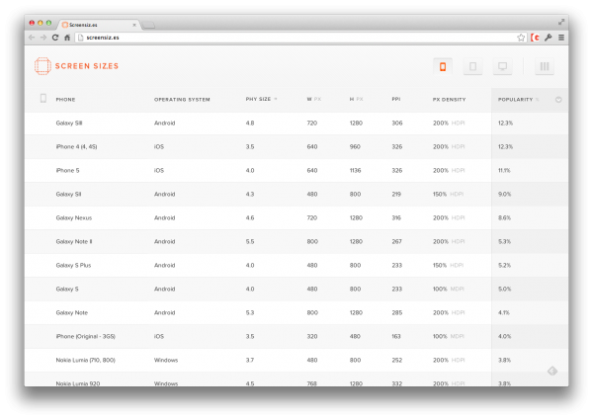Sort by the Phy Size column
Image resolution: width=593 pixels, height=420 pixels.
click(x=261, y=99)
